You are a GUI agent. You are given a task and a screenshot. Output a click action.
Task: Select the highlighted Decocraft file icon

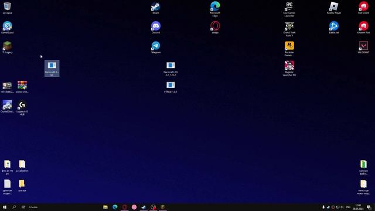52,69
